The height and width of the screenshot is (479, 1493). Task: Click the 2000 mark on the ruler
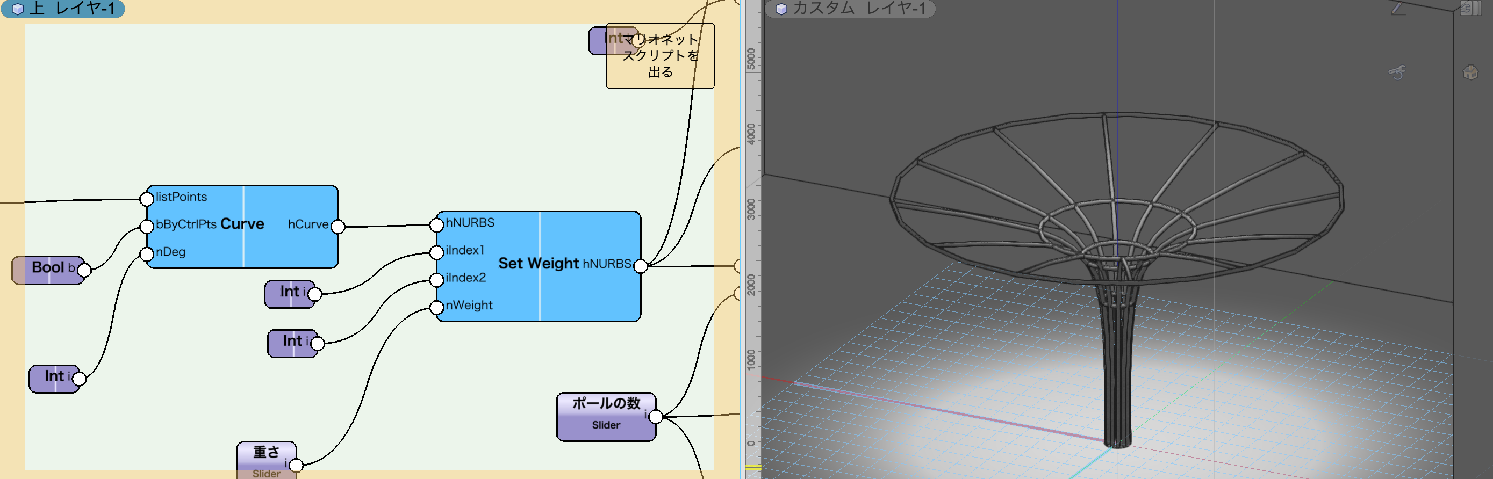(751, 285)
